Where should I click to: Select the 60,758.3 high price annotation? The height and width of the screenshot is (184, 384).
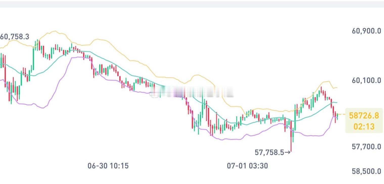click(15, 37)
